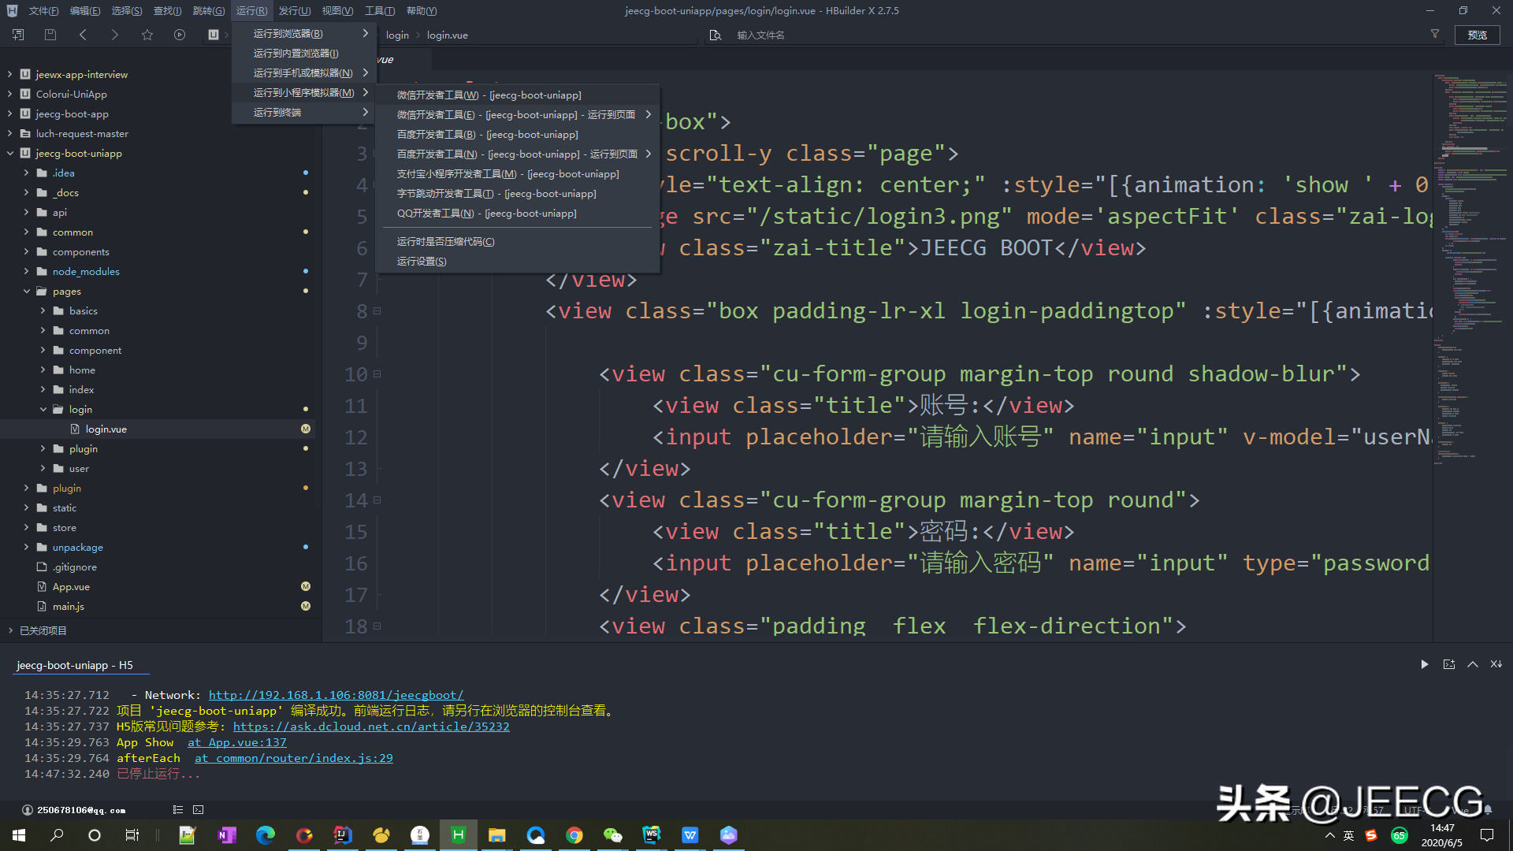Toggle code fold on line 14

click(377, 500)
